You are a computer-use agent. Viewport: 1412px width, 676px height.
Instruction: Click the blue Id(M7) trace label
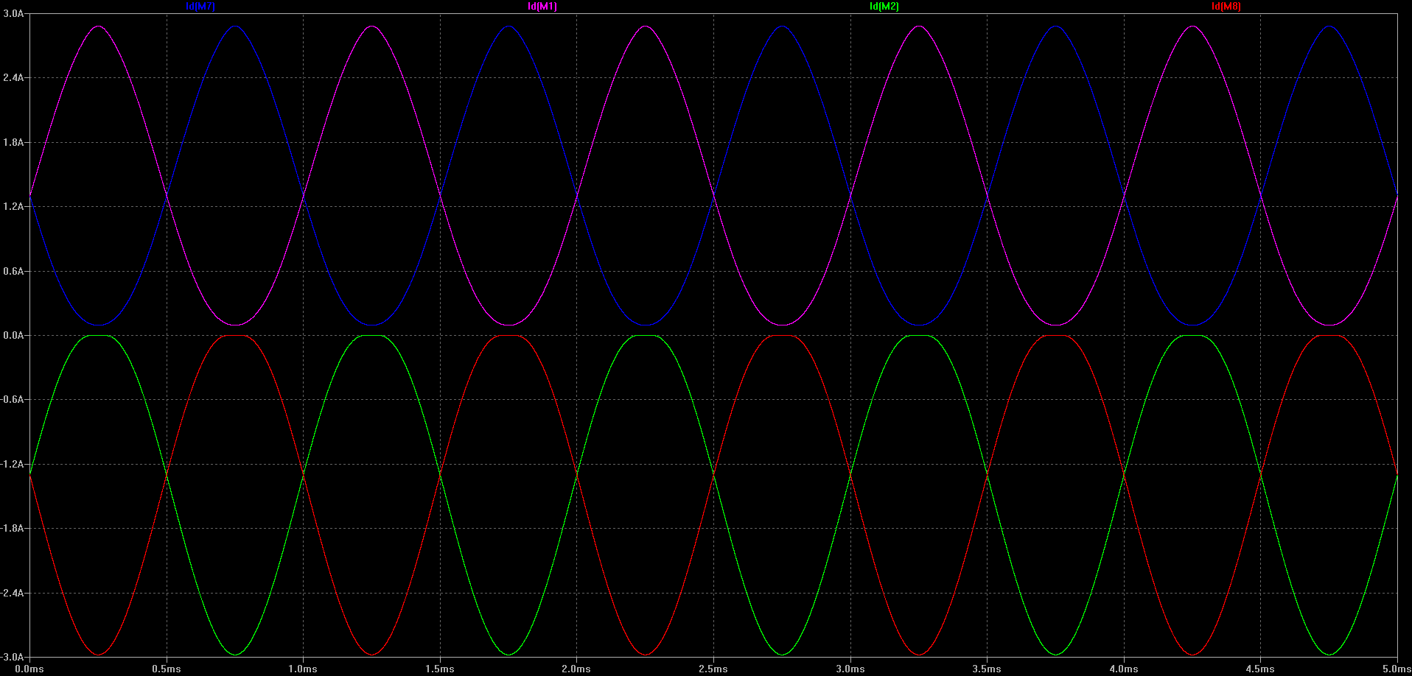tap(200, 7)
